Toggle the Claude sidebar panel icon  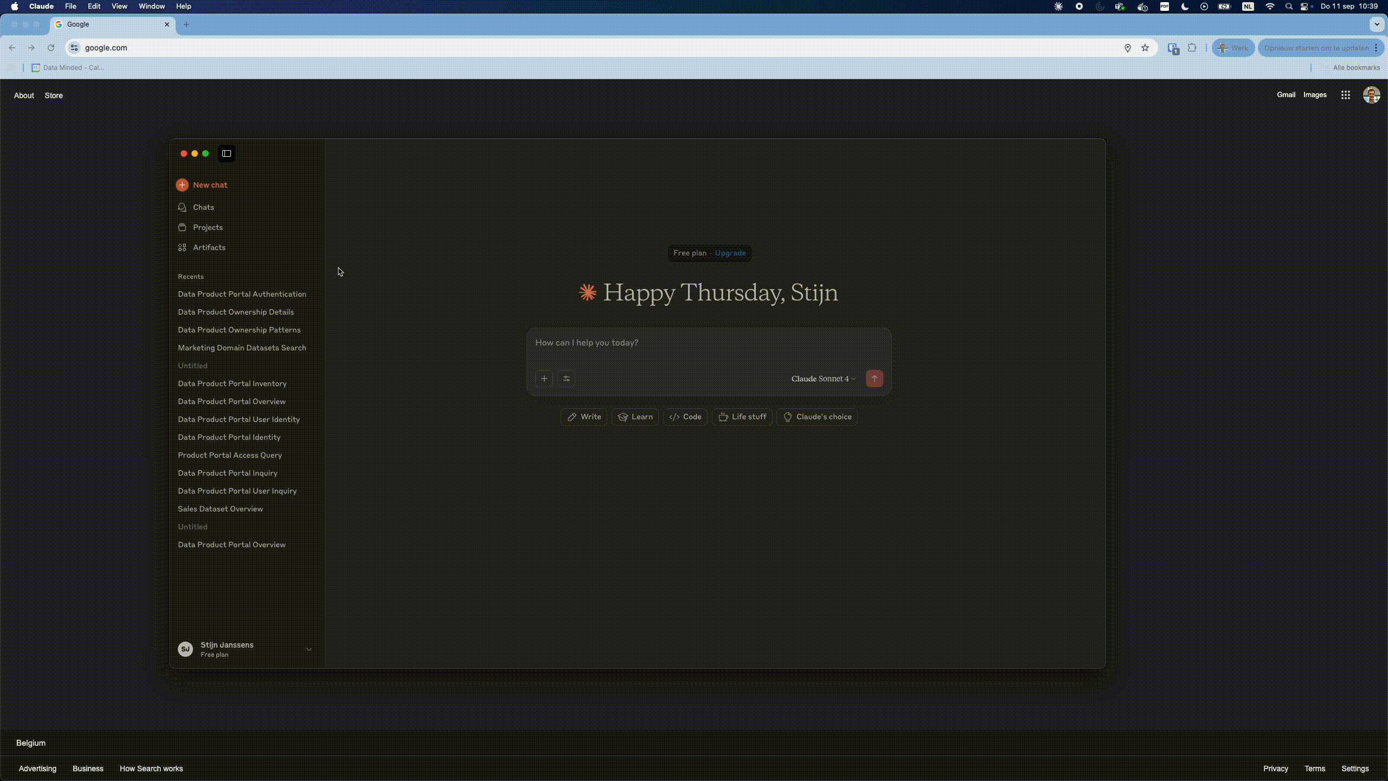coord(227,153)
